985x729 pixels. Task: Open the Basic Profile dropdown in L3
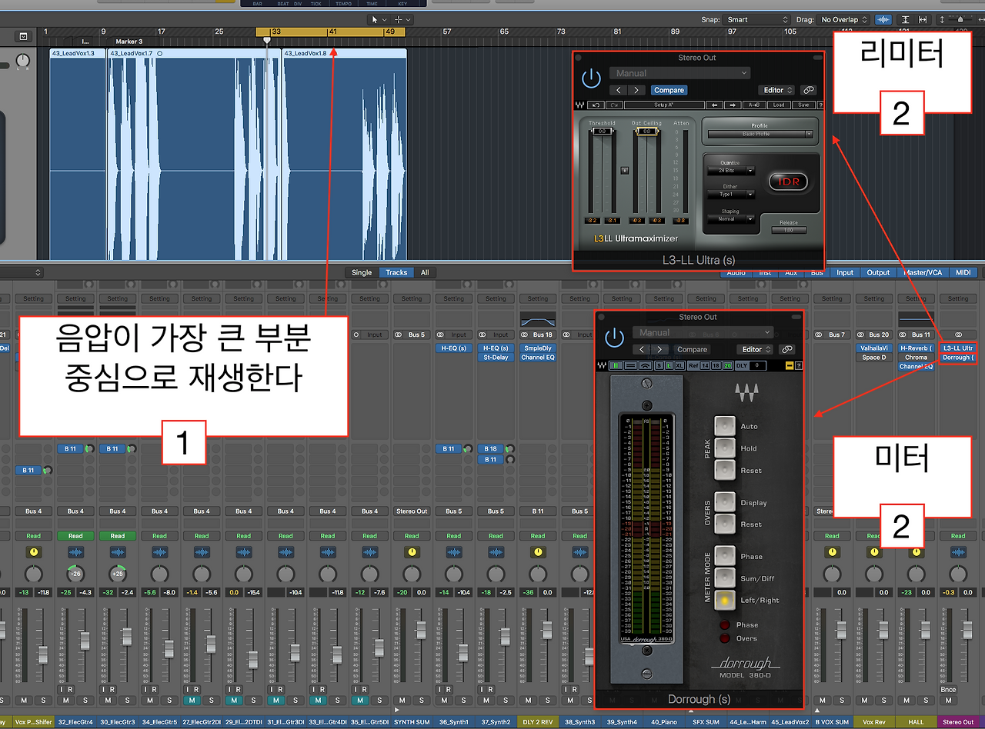760,134
